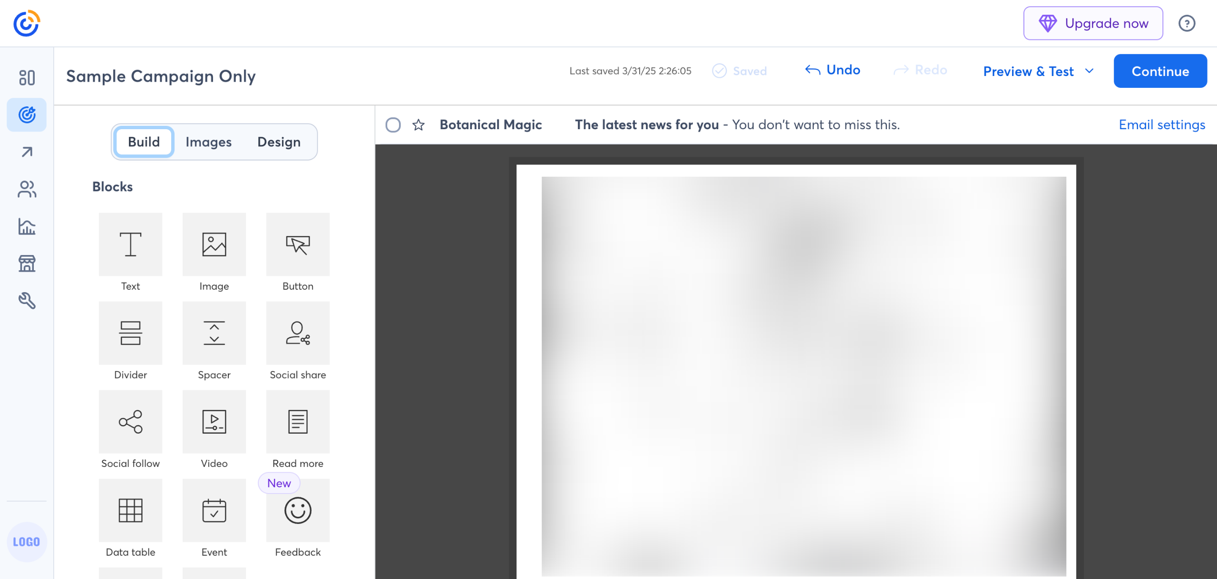This screenshot has height=579, width=1217.
Task: Select the Text block icon
Action: click(130, 244)
